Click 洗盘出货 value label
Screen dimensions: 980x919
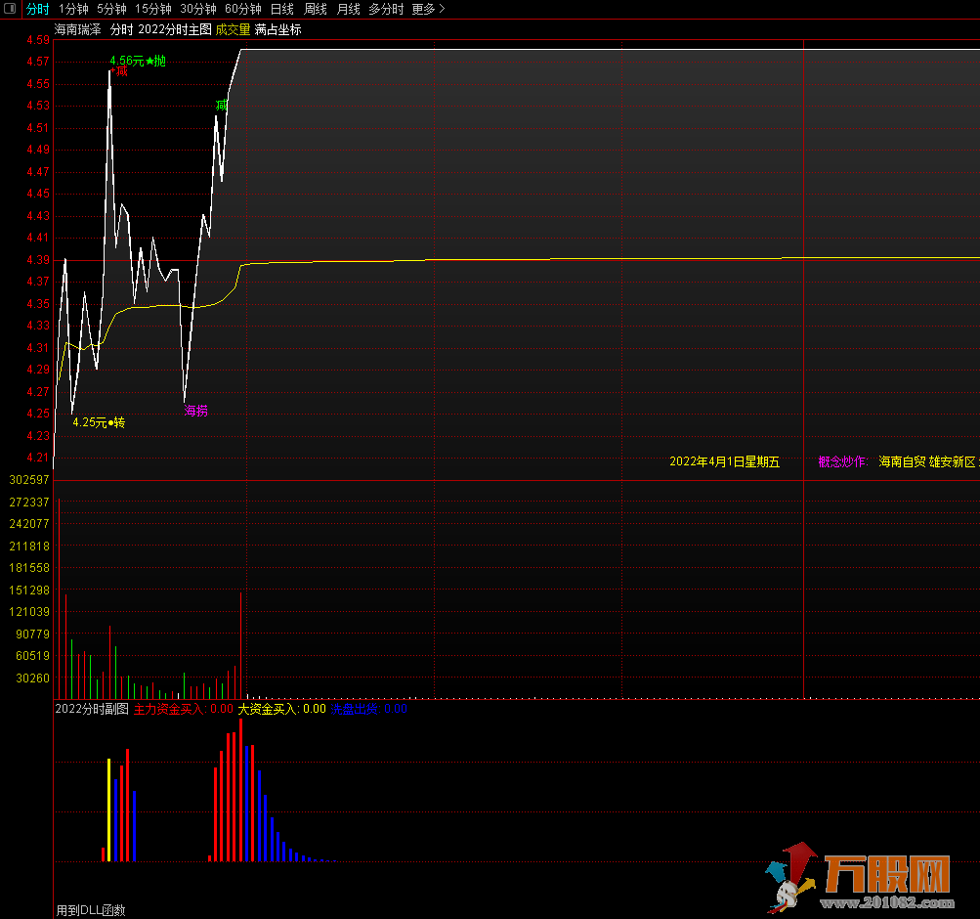pos(368,709)
